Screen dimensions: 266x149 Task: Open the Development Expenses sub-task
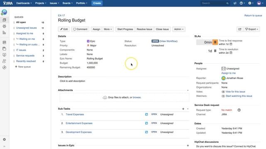pos(79,132)
